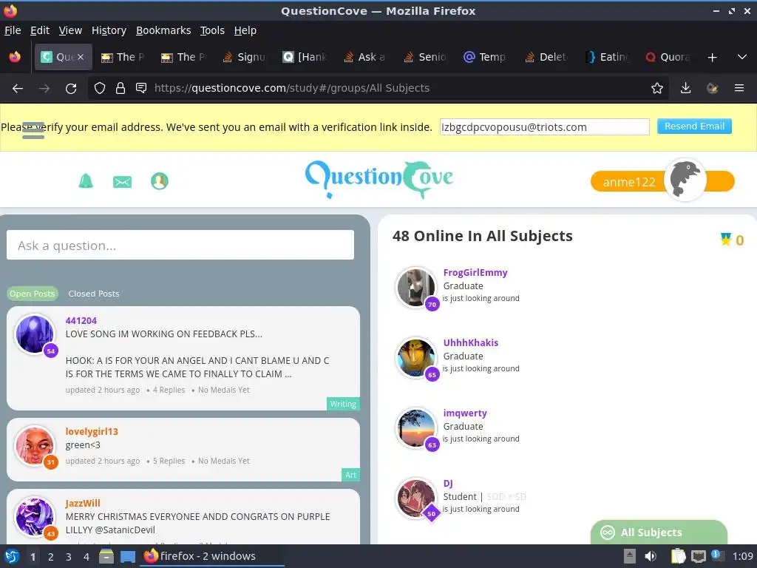Open the DJ profile link
Screen dimensions: 757x568
point(448,484)
